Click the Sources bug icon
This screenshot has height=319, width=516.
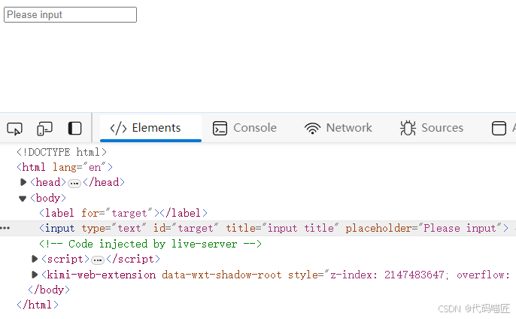tap(408, 128)
